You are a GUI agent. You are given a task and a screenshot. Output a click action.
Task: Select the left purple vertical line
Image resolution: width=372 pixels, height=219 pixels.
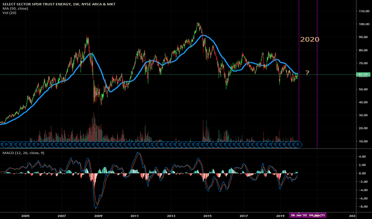pyautogui.click(x=299, y=71)
